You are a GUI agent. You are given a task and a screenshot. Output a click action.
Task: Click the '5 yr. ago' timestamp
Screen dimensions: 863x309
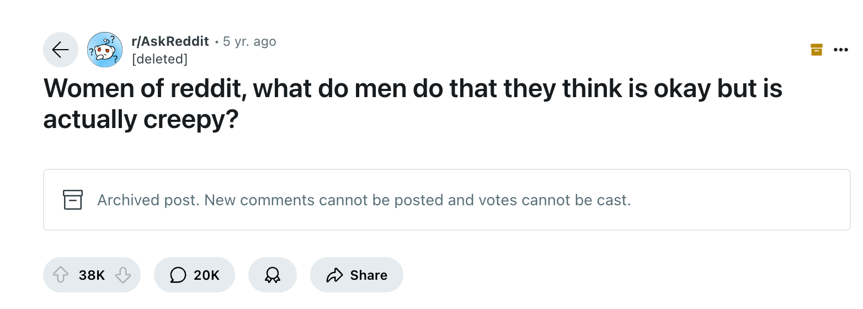[x=249, y=41]
